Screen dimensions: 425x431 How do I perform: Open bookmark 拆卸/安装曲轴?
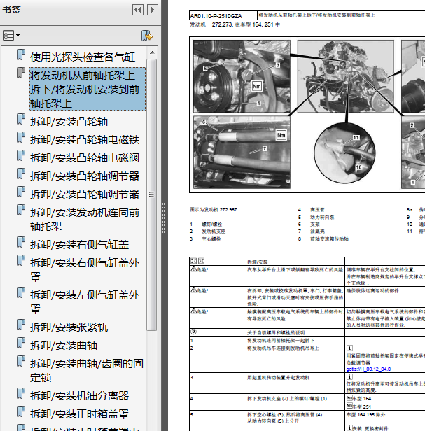coord(64,345)
